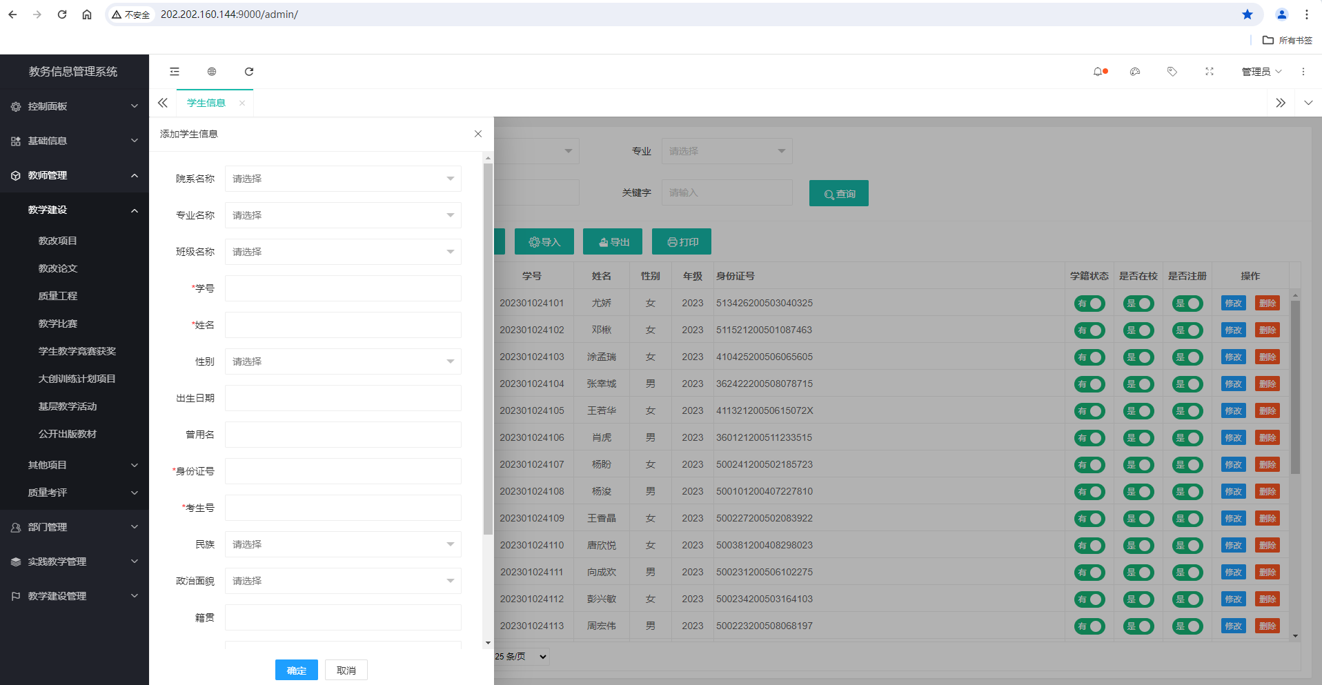Open the 管理员 user dropdown
1322x685 pixels.
click(x=1261, y=72)
